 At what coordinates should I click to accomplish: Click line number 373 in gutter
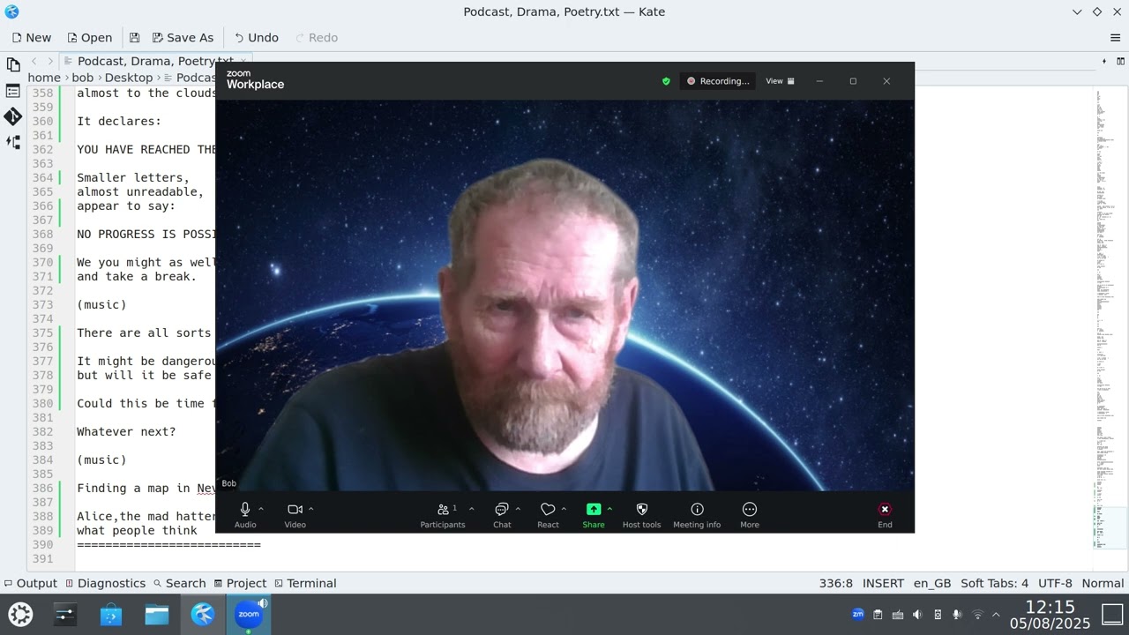tap(42, 304)
